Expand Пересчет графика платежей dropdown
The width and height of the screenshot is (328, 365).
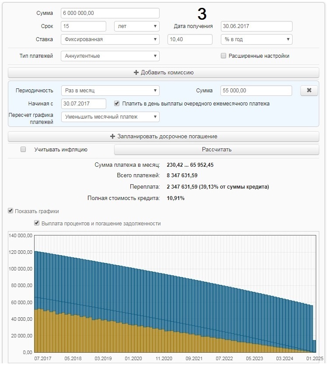pos(110,117)
